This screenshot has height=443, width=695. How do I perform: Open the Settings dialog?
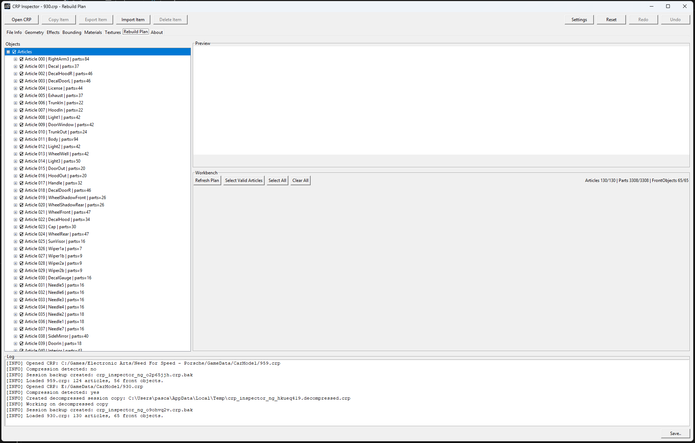(579, 20)
